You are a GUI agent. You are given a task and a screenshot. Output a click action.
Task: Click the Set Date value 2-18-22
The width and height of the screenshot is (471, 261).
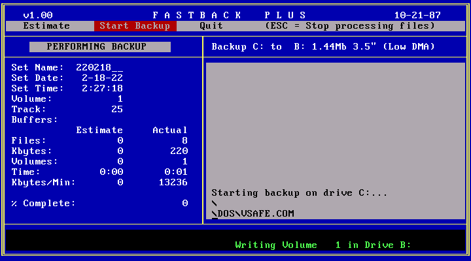tap(102, 78)
